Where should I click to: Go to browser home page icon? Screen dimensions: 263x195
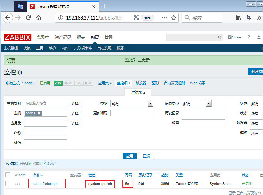pos(39,18)
